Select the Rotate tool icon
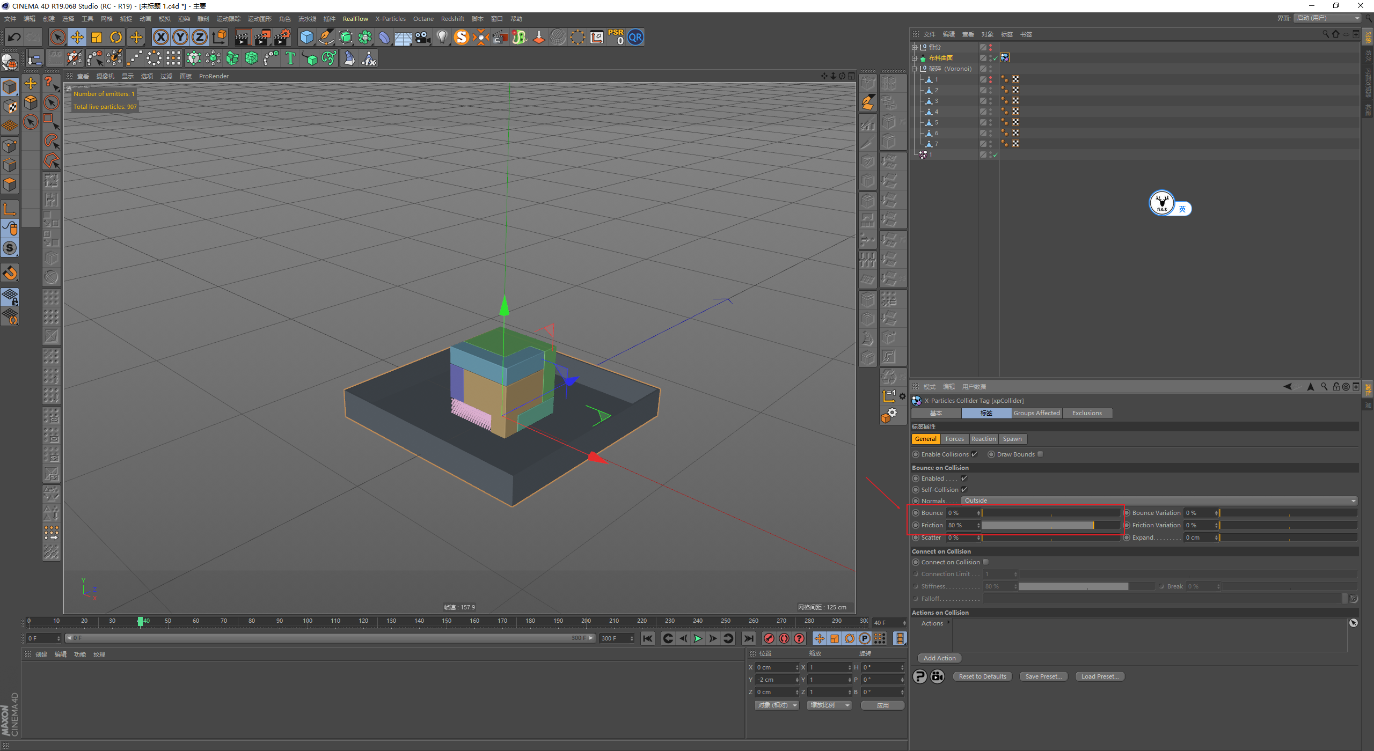This screenshot has width=1374, height=751. point(116,37)
